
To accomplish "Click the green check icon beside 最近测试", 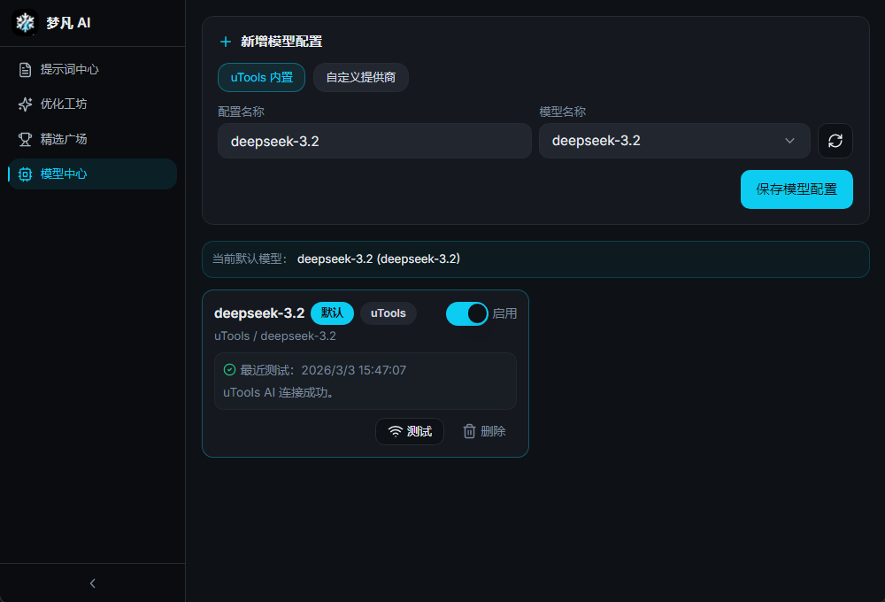I will (229, 370).
